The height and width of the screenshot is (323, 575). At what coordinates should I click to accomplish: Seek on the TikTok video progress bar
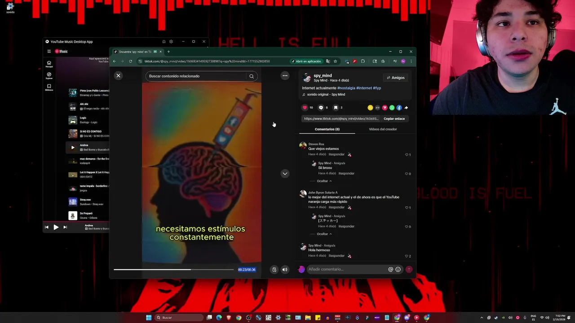pyautogui.click(x=173, y=270)
